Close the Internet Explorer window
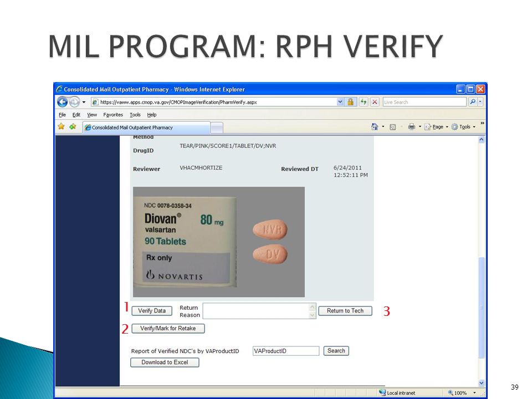This screenshot has height=399, width=532. [x=480, y=89]
